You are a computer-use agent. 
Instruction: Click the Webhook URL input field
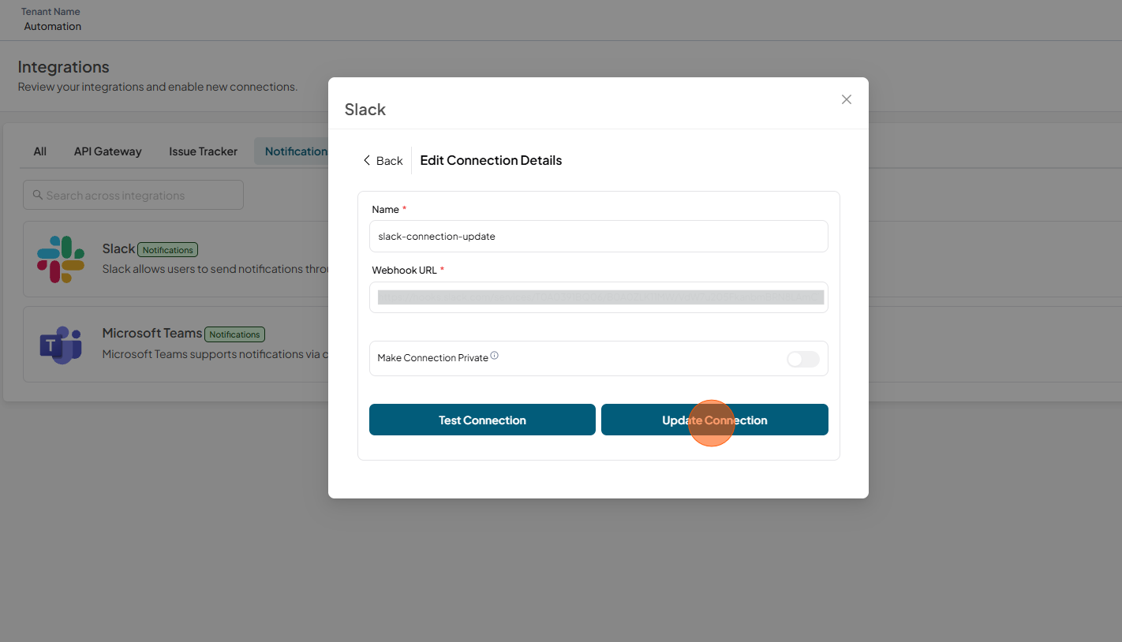tap(599, 297)
